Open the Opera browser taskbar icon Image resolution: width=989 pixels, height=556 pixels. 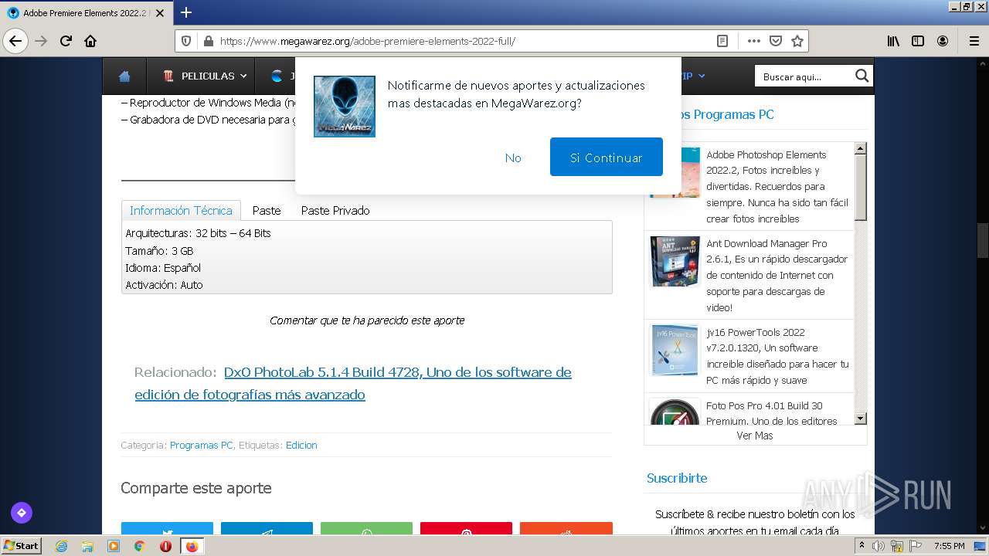click(165, 546)
